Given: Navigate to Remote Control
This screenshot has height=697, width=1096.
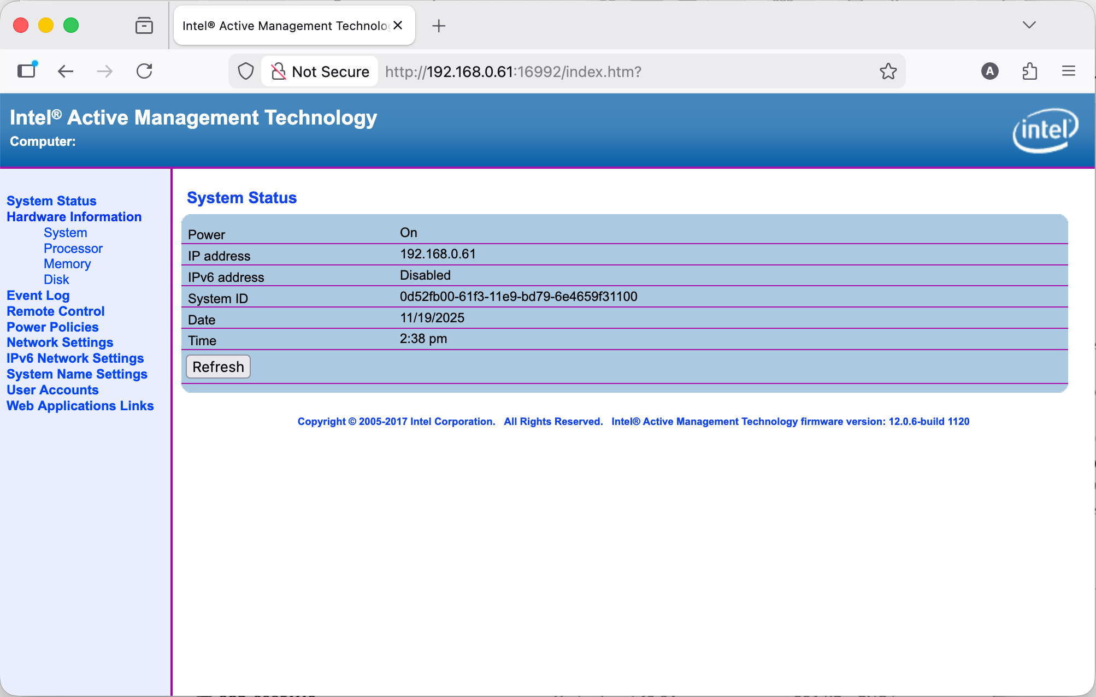Looking at the screenshot, I should pyautogui.click(x=55, y=311).
